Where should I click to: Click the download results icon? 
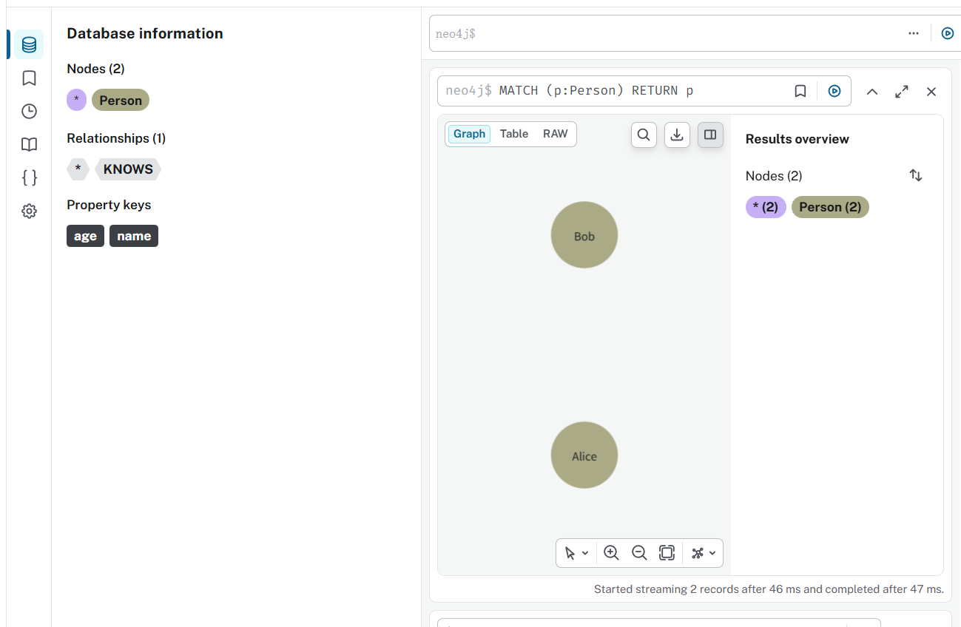coord(677,135)
